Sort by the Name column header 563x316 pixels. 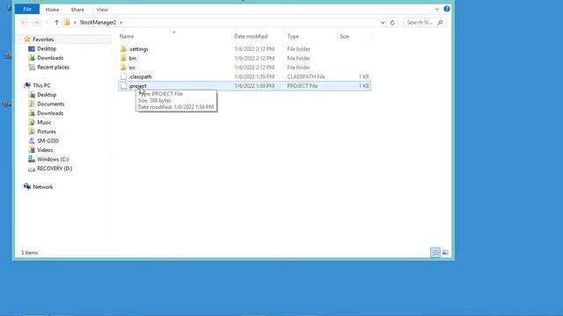pos(127,36)
